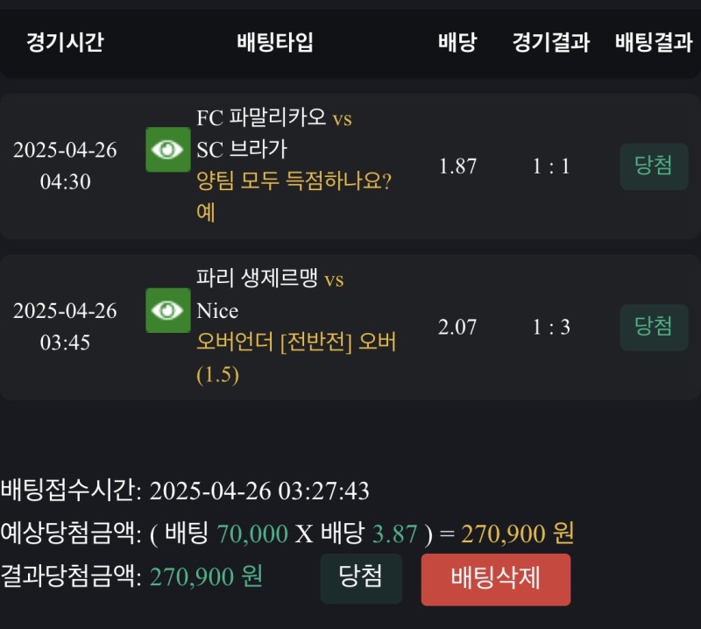The height and width of the screenshot is (629, 701).
Task: Click the 배팅타입 column header
Action: click(x=275, y=43)
